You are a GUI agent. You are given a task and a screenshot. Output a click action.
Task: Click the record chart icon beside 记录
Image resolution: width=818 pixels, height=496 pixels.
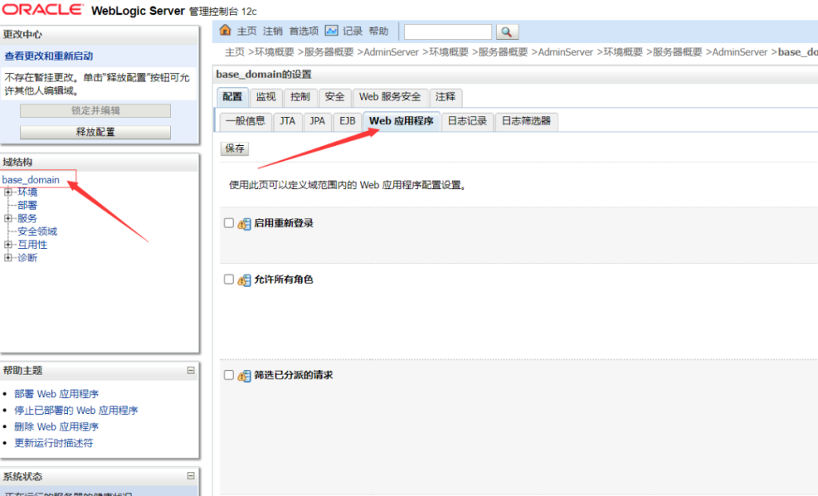tap(332, 31)
